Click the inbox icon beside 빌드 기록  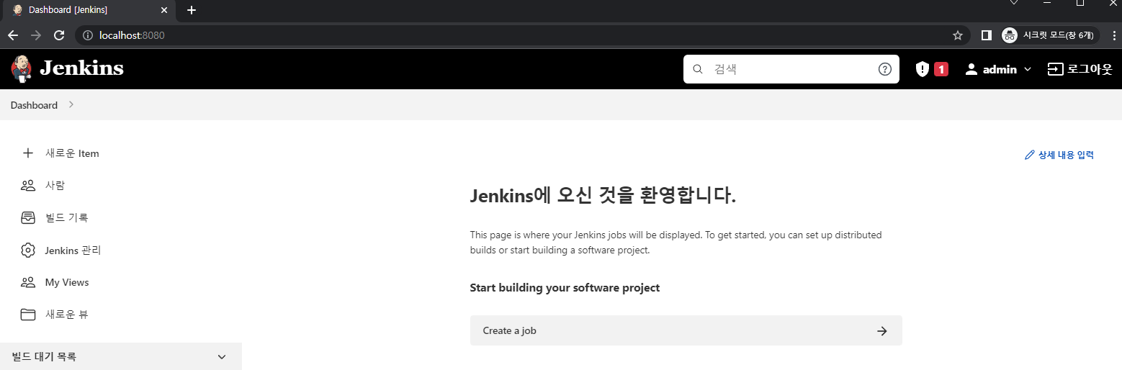28,217
